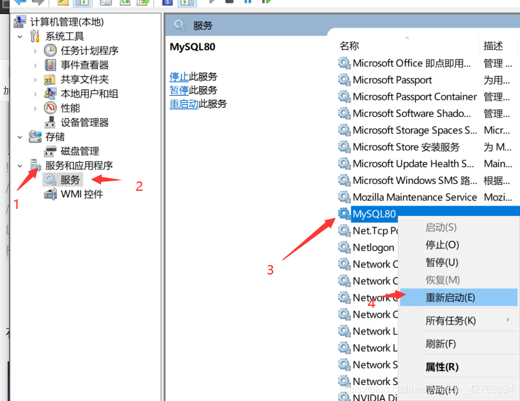Choose 暂停(U) in the context menu

(458, 262)
